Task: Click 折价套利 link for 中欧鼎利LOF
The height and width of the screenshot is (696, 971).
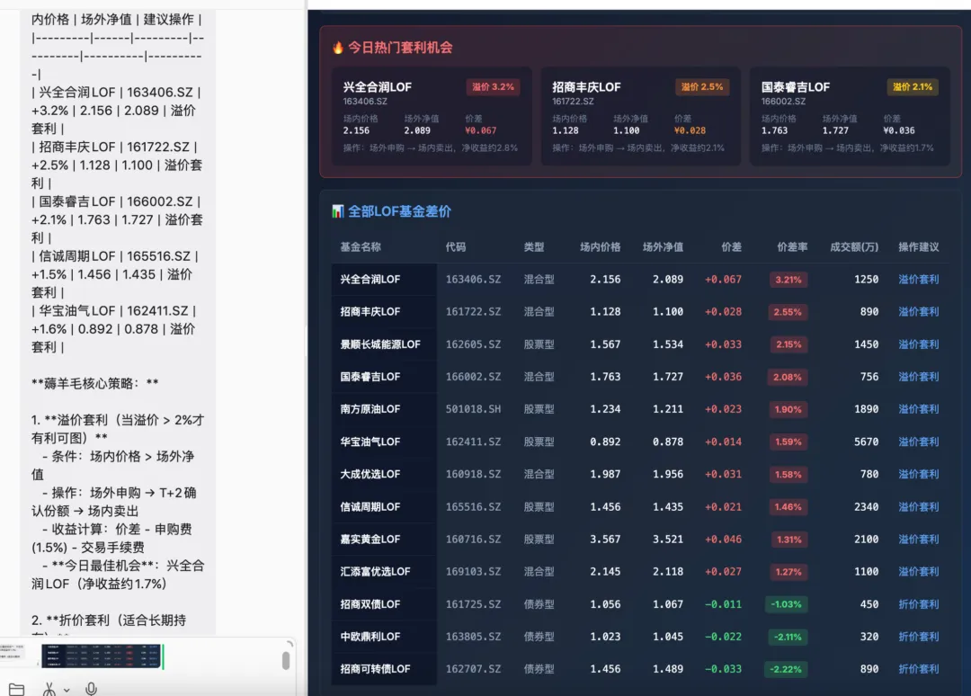Action: 918,637
